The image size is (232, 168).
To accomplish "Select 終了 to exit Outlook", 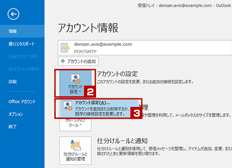I will click(22, 127).
